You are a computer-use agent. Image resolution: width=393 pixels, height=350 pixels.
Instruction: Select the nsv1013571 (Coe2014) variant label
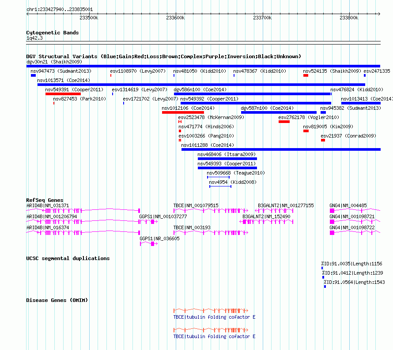pyautogui.click(x=64, y=80)
